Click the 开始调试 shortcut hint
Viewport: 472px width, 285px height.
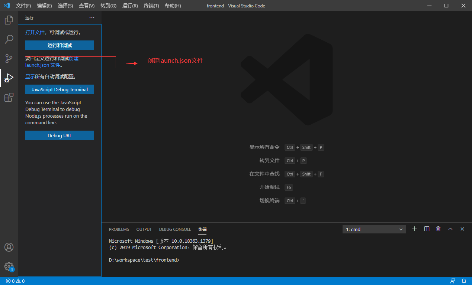[x=270, y=187]
